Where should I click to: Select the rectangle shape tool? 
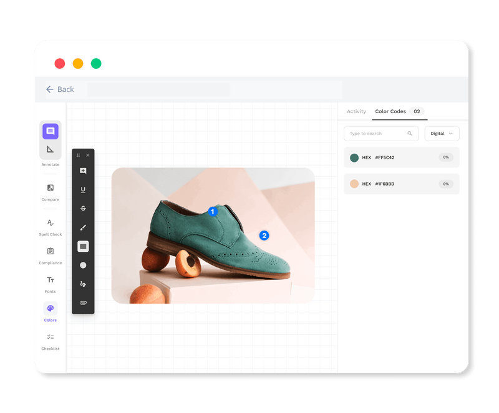coord(82,246)
